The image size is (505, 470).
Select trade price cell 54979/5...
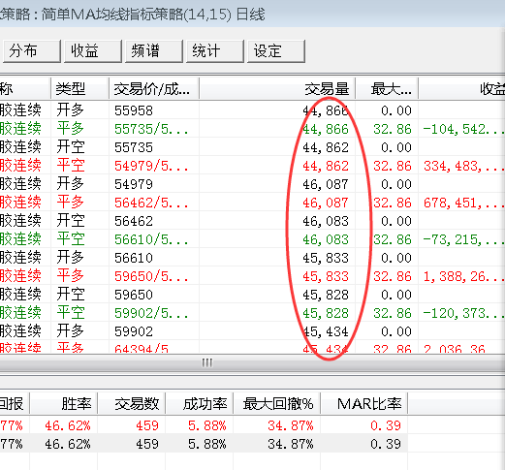coord(151,166)
